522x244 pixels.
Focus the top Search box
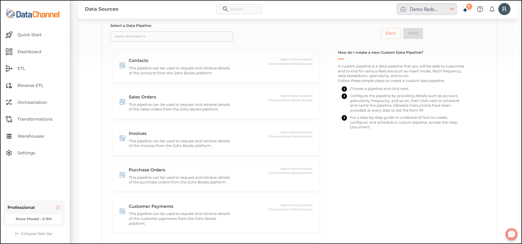(239, 9)
